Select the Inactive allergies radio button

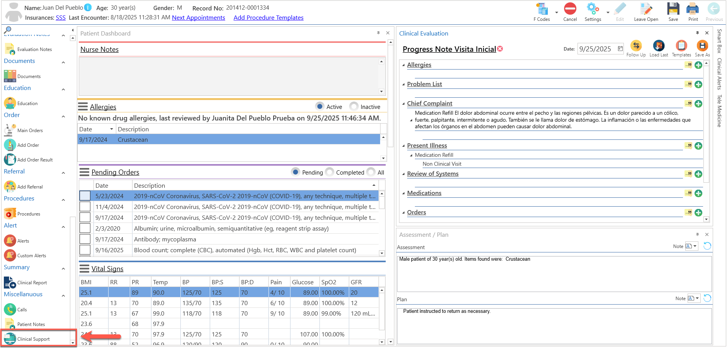pos(353,106)
